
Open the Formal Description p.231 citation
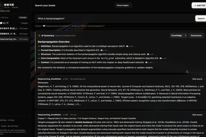pyautogui.click(x=104, y=50)
